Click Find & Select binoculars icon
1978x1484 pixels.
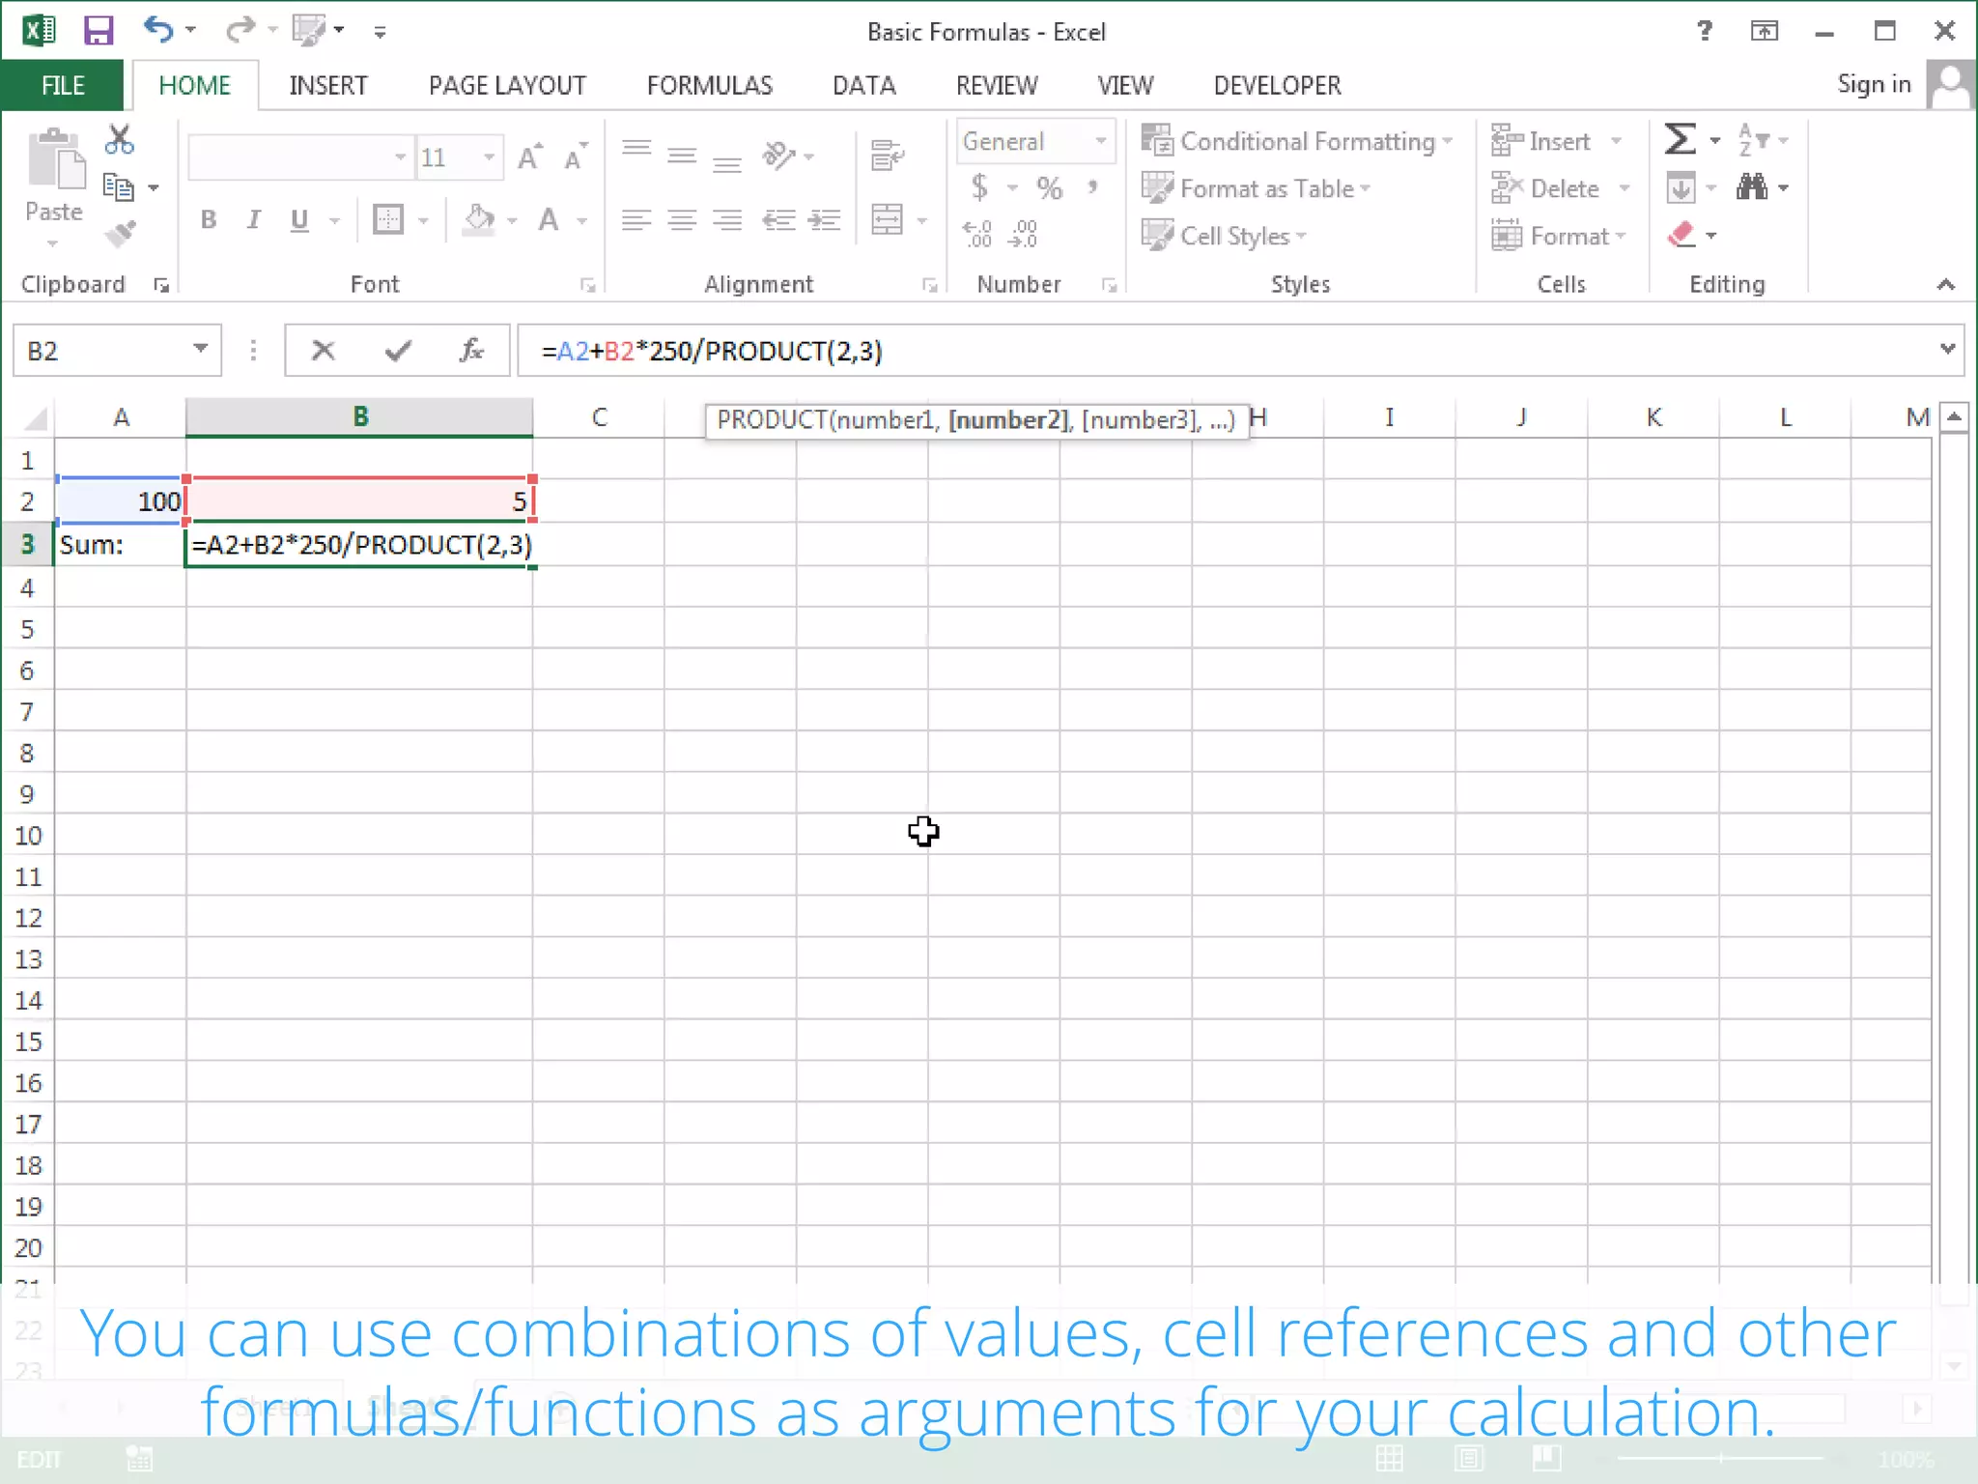pos(1752,187)
